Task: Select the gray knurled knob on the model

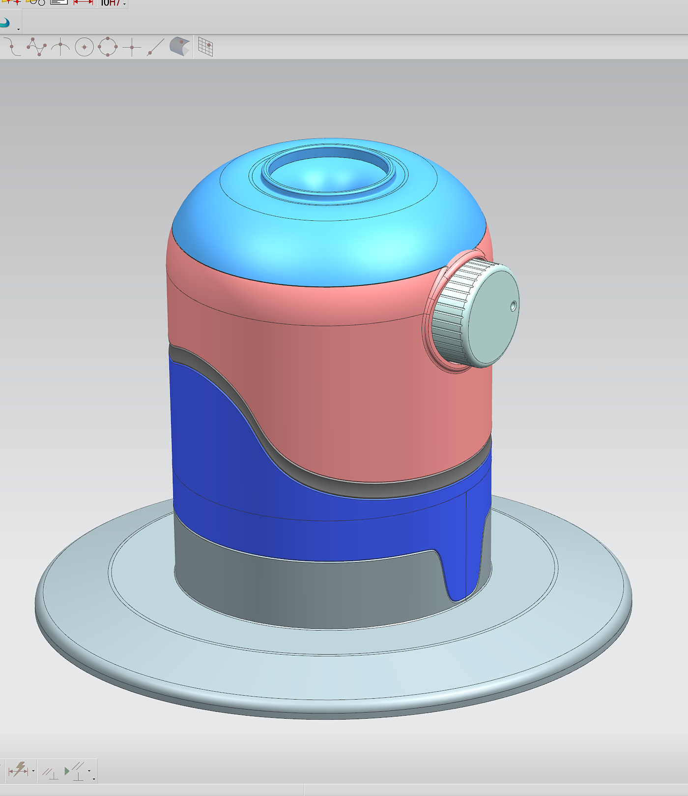Action: pos(474,315)
